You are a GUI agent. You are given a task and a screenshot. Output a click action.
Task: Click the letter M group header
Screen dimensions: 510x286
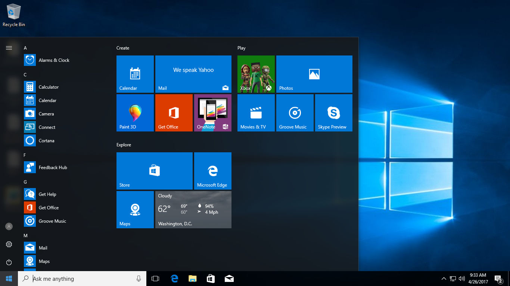click(26, 236)
